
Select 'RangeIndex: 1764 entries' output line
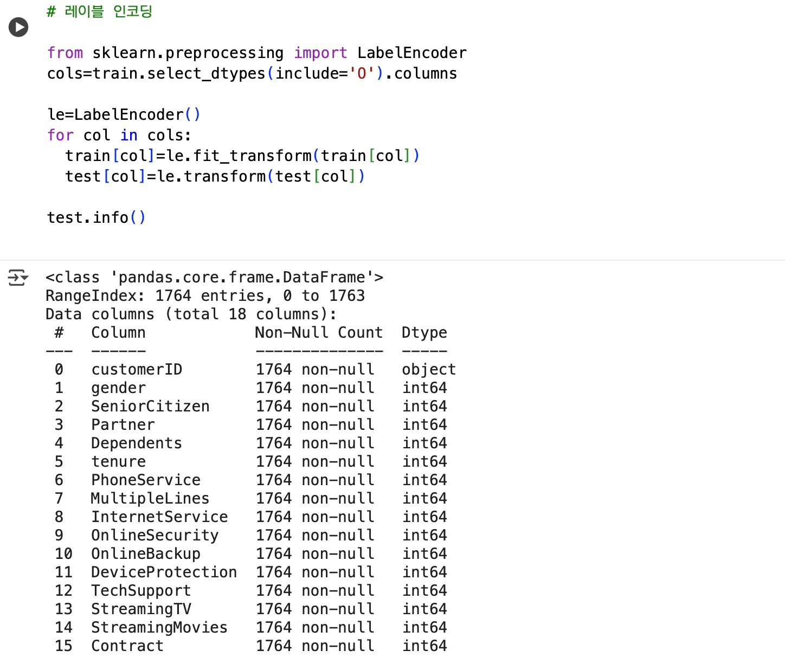(x=205, y=296)
